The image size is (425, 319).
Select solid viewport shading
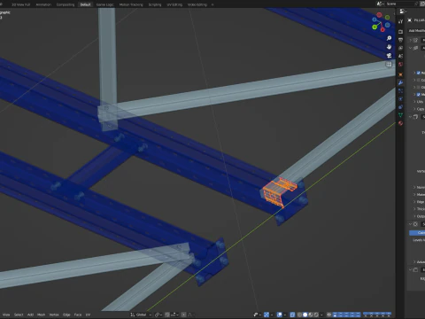[305, 315]
